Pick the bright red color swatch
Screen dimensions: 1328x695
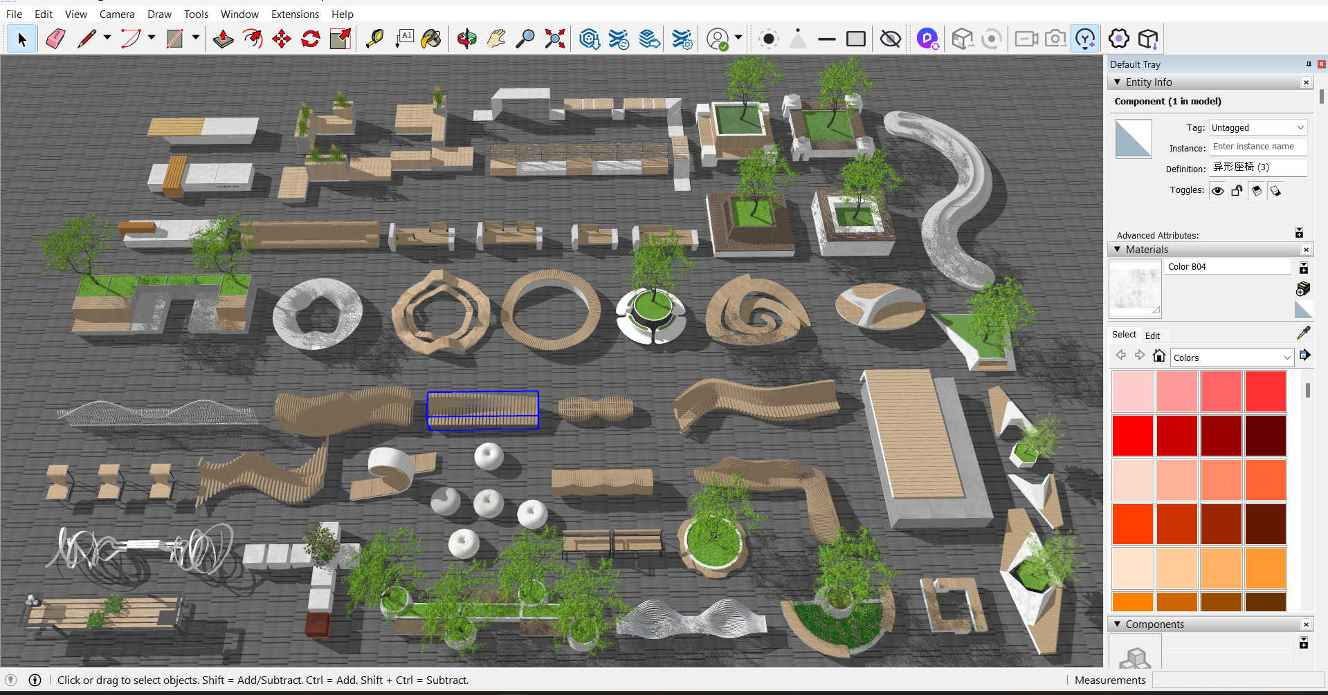(x=1132, y=436)
